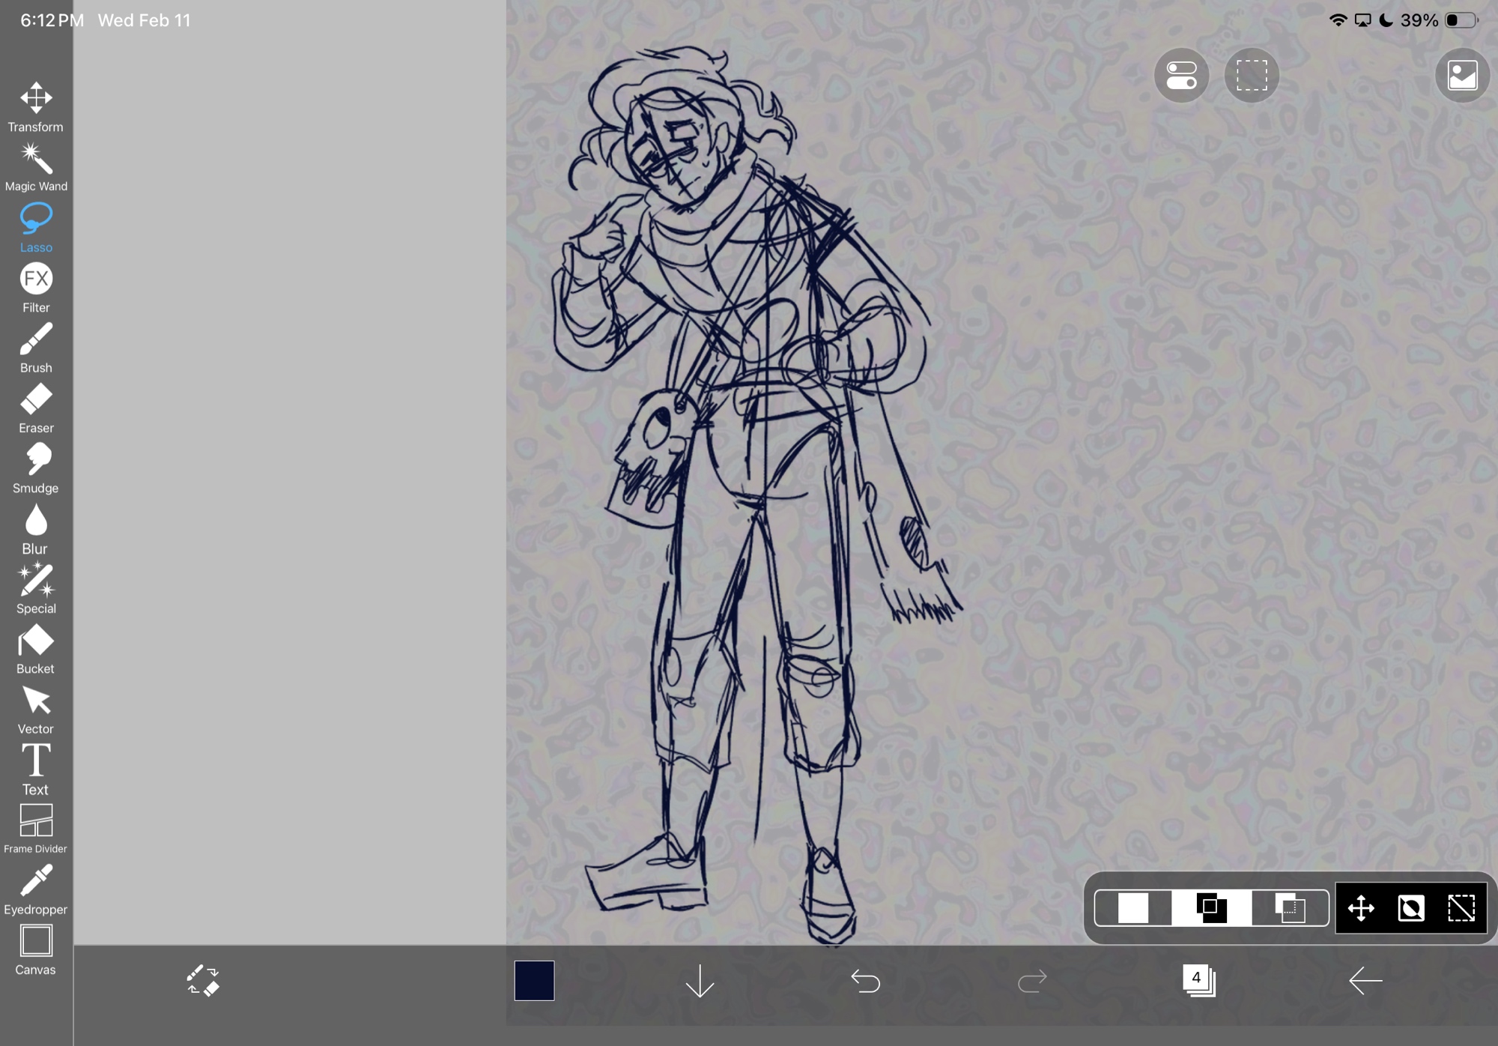Image resolution: width=1498 pixels, height=1046 pixels.
Task: Toggle the quick settings switch button
Action: (x=1181, y=76)
